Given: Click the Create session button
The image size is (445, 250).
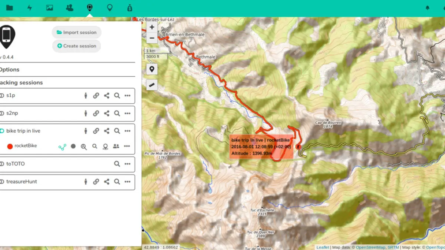Looking at the screenshot, I should [x=76, y=46].
